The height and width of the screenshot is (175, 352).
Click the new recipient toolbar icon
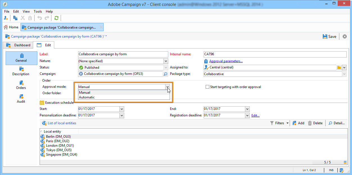click(6, 18)
